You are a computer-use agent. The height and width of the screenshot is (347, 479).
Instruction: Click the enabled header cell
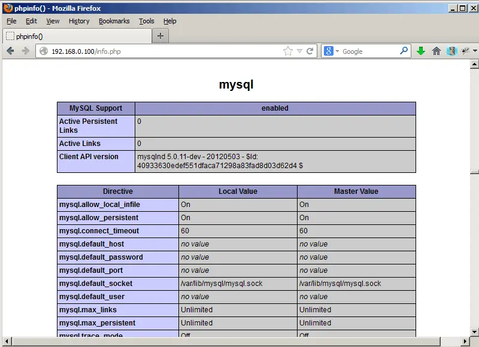click(x=275, y=108)
